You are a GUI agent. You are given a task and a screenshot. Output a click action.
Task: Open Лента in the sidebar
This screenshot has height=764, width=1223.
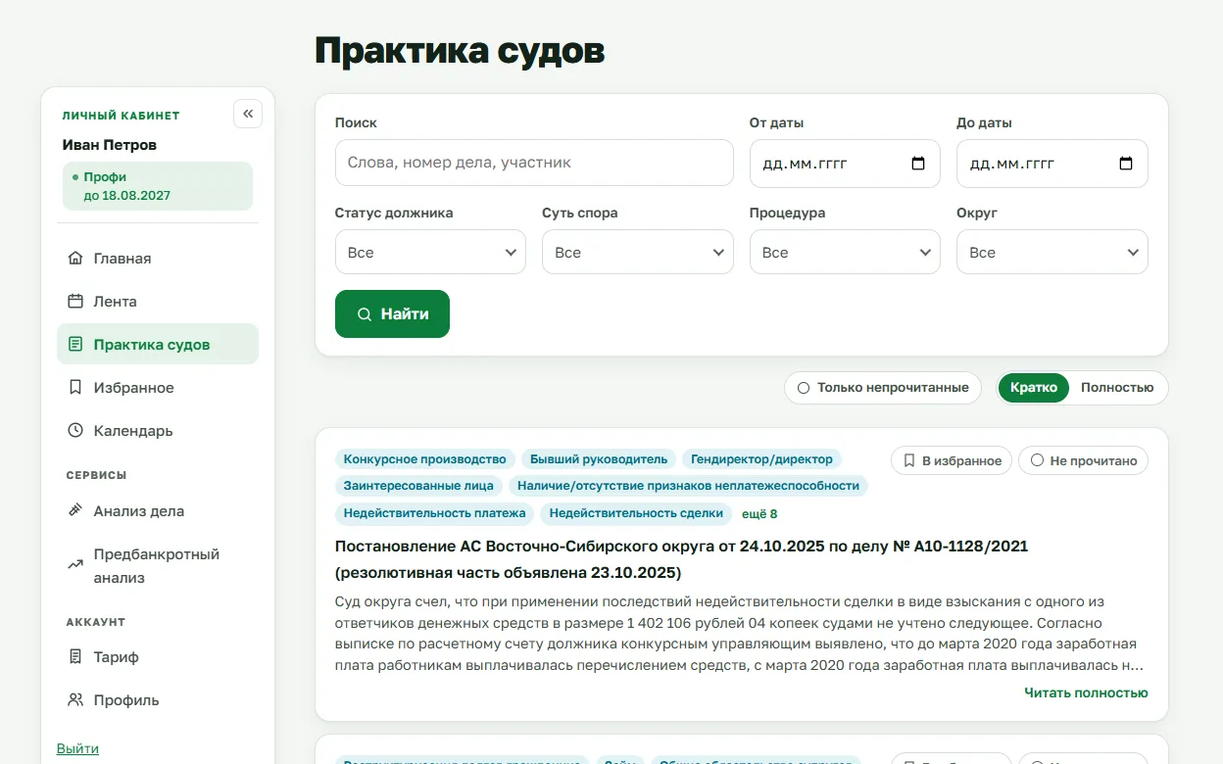pos(158,302)
